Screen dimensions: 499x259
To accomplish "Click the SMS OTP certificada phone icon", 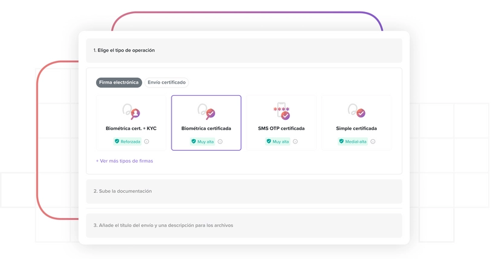I will pos(281,111).
